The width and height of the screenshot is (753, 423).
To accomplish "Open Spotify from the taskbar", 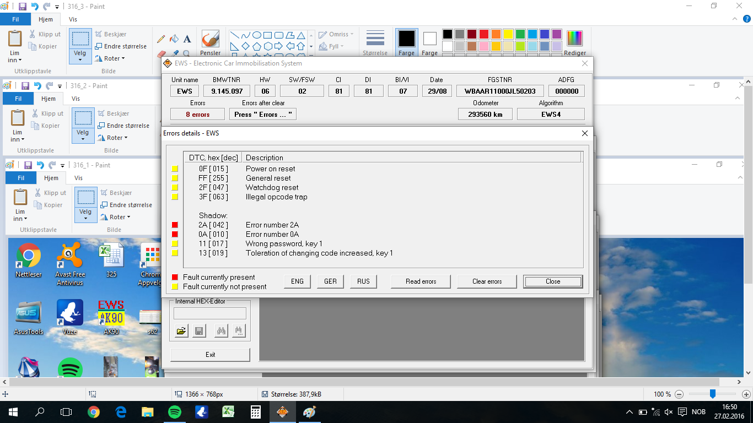I will pos(174,412).
